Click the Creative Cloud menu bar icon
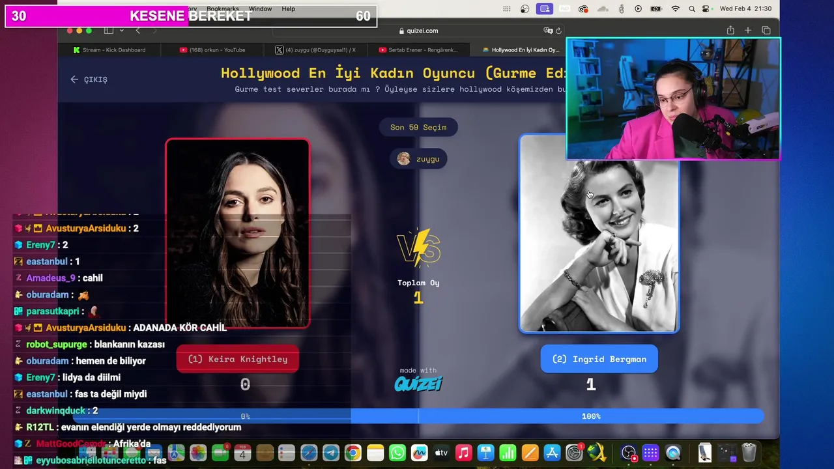This screenshot has height=469, width=834. (x=584, y=9)
